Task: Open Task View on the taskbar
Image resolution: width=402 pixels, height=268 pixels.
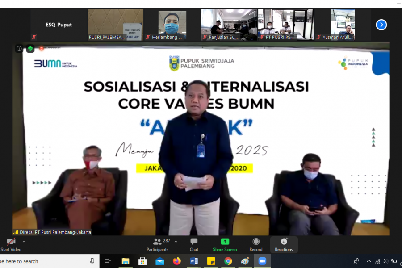Action: coord(108,261)
